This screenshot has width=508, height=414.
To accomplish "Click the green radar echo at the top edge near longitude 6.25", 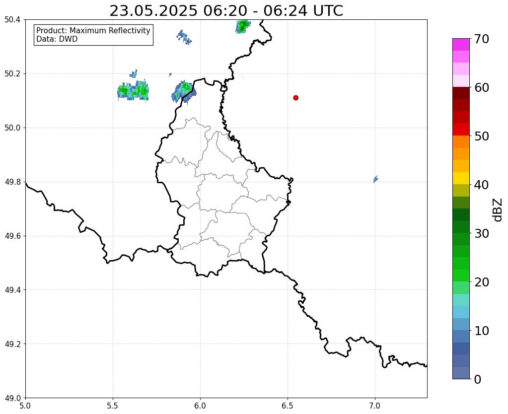I will pyautogui.click(x=243, y=27).
